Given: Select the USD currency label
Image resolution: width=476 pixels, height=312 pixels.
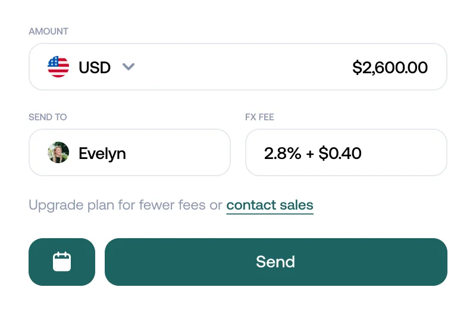Looking at the screenshot, I should click(x=95, y=67).
